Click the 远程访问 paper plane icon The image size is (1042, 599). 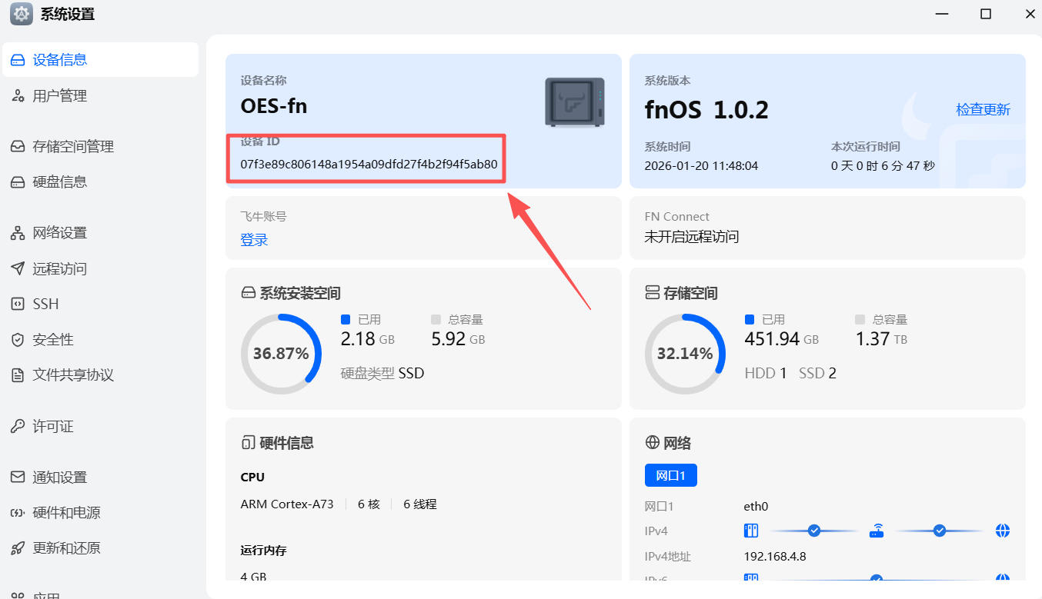[18, 268]
